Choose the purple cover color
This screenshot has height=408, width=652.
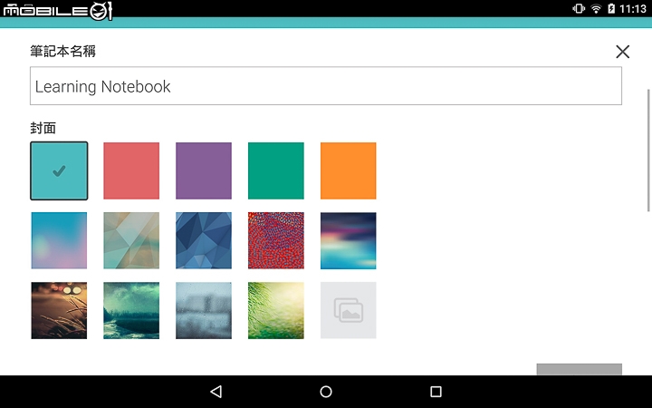[x=204, y=170]
